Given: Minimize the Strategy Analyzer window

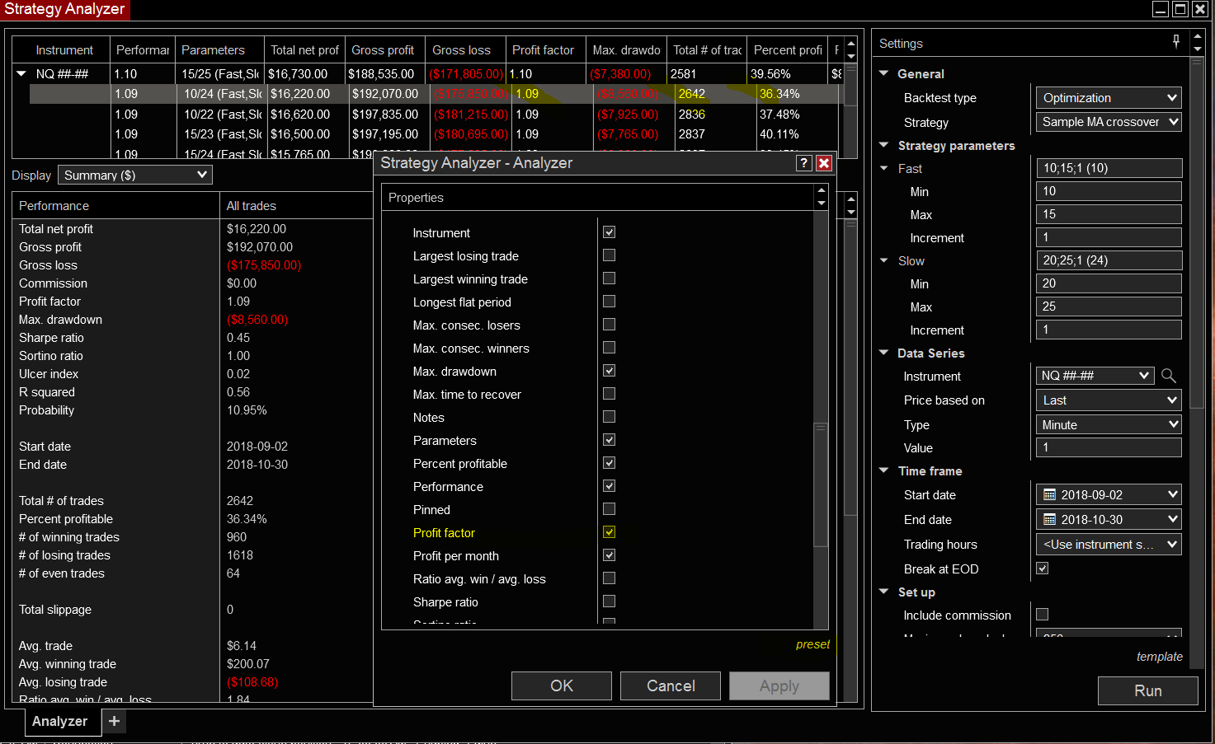Looking at the screenshot, I should 1161,9.
